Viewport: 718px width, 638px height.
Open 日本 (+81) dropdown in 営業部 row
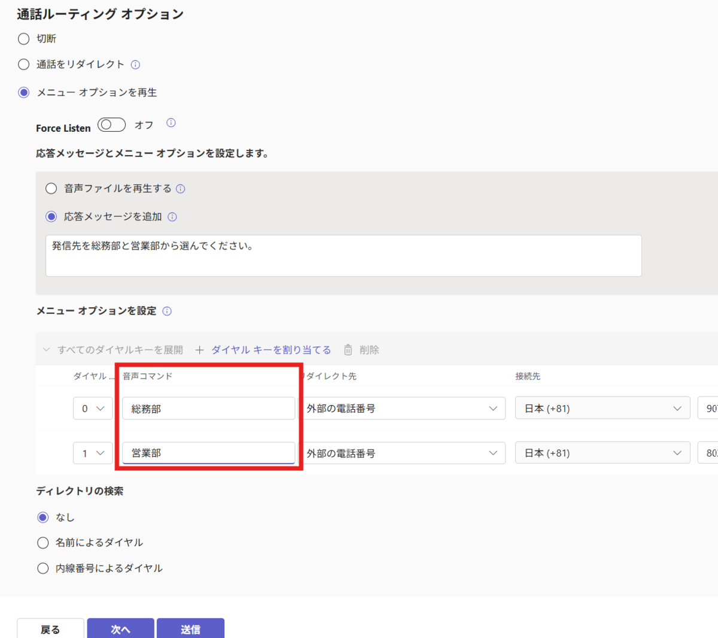[603, 453]
